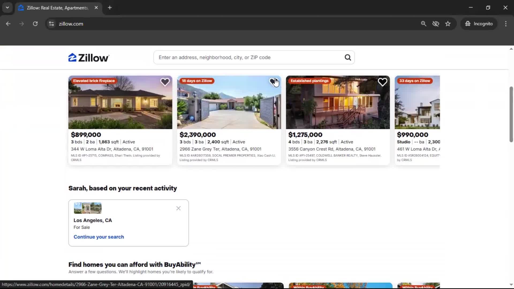This screenshot has width=514, height=289.
Task: Click into the address search field
Action: coord(249,58)
